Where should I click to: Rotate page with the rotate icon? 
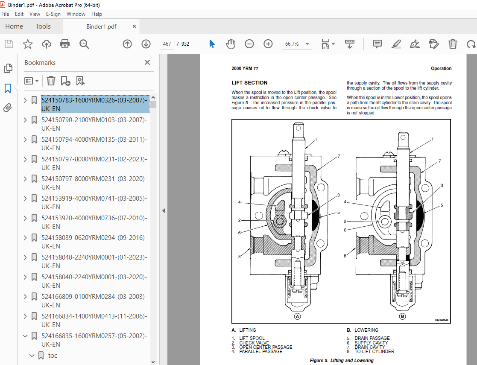471,44
